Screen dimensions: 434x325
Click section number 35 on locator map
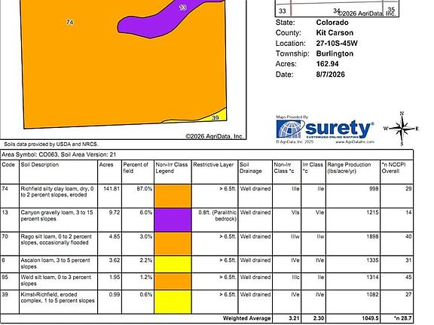391,10
